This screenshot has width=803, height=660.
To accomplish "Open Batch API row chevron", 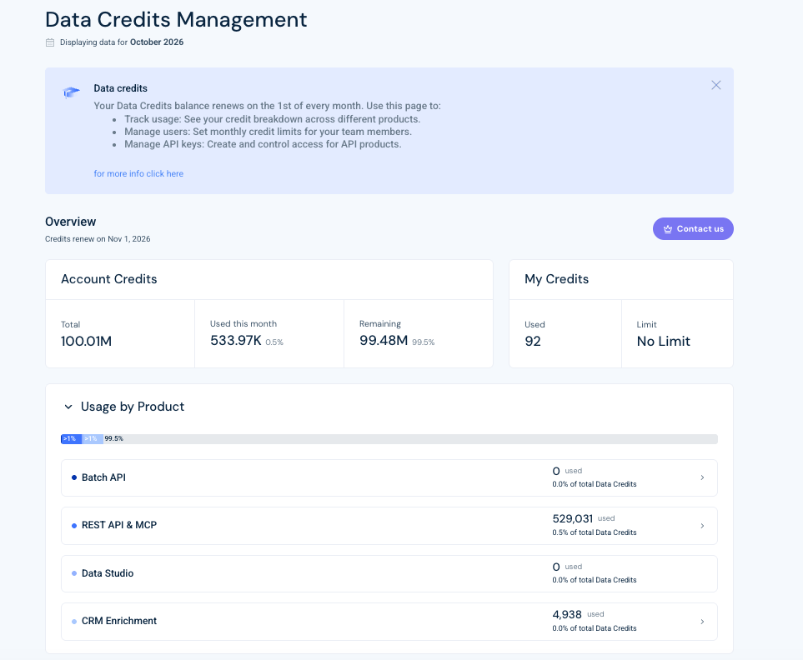I will click(x=702, y=477).
